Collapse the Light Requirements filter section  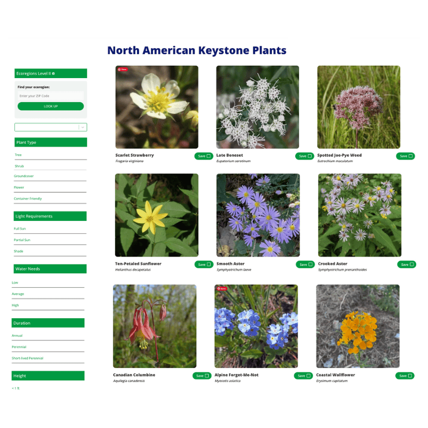50,216
